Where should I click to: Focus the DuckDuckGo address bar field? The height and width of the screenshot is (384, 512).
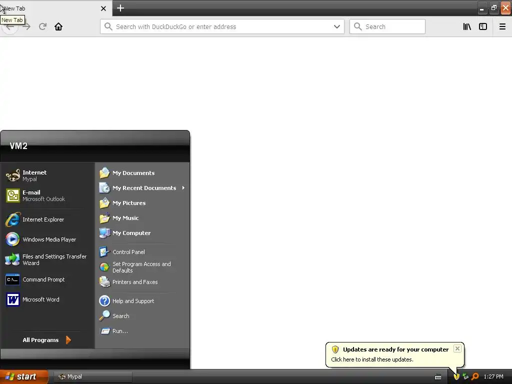[222, 26]
